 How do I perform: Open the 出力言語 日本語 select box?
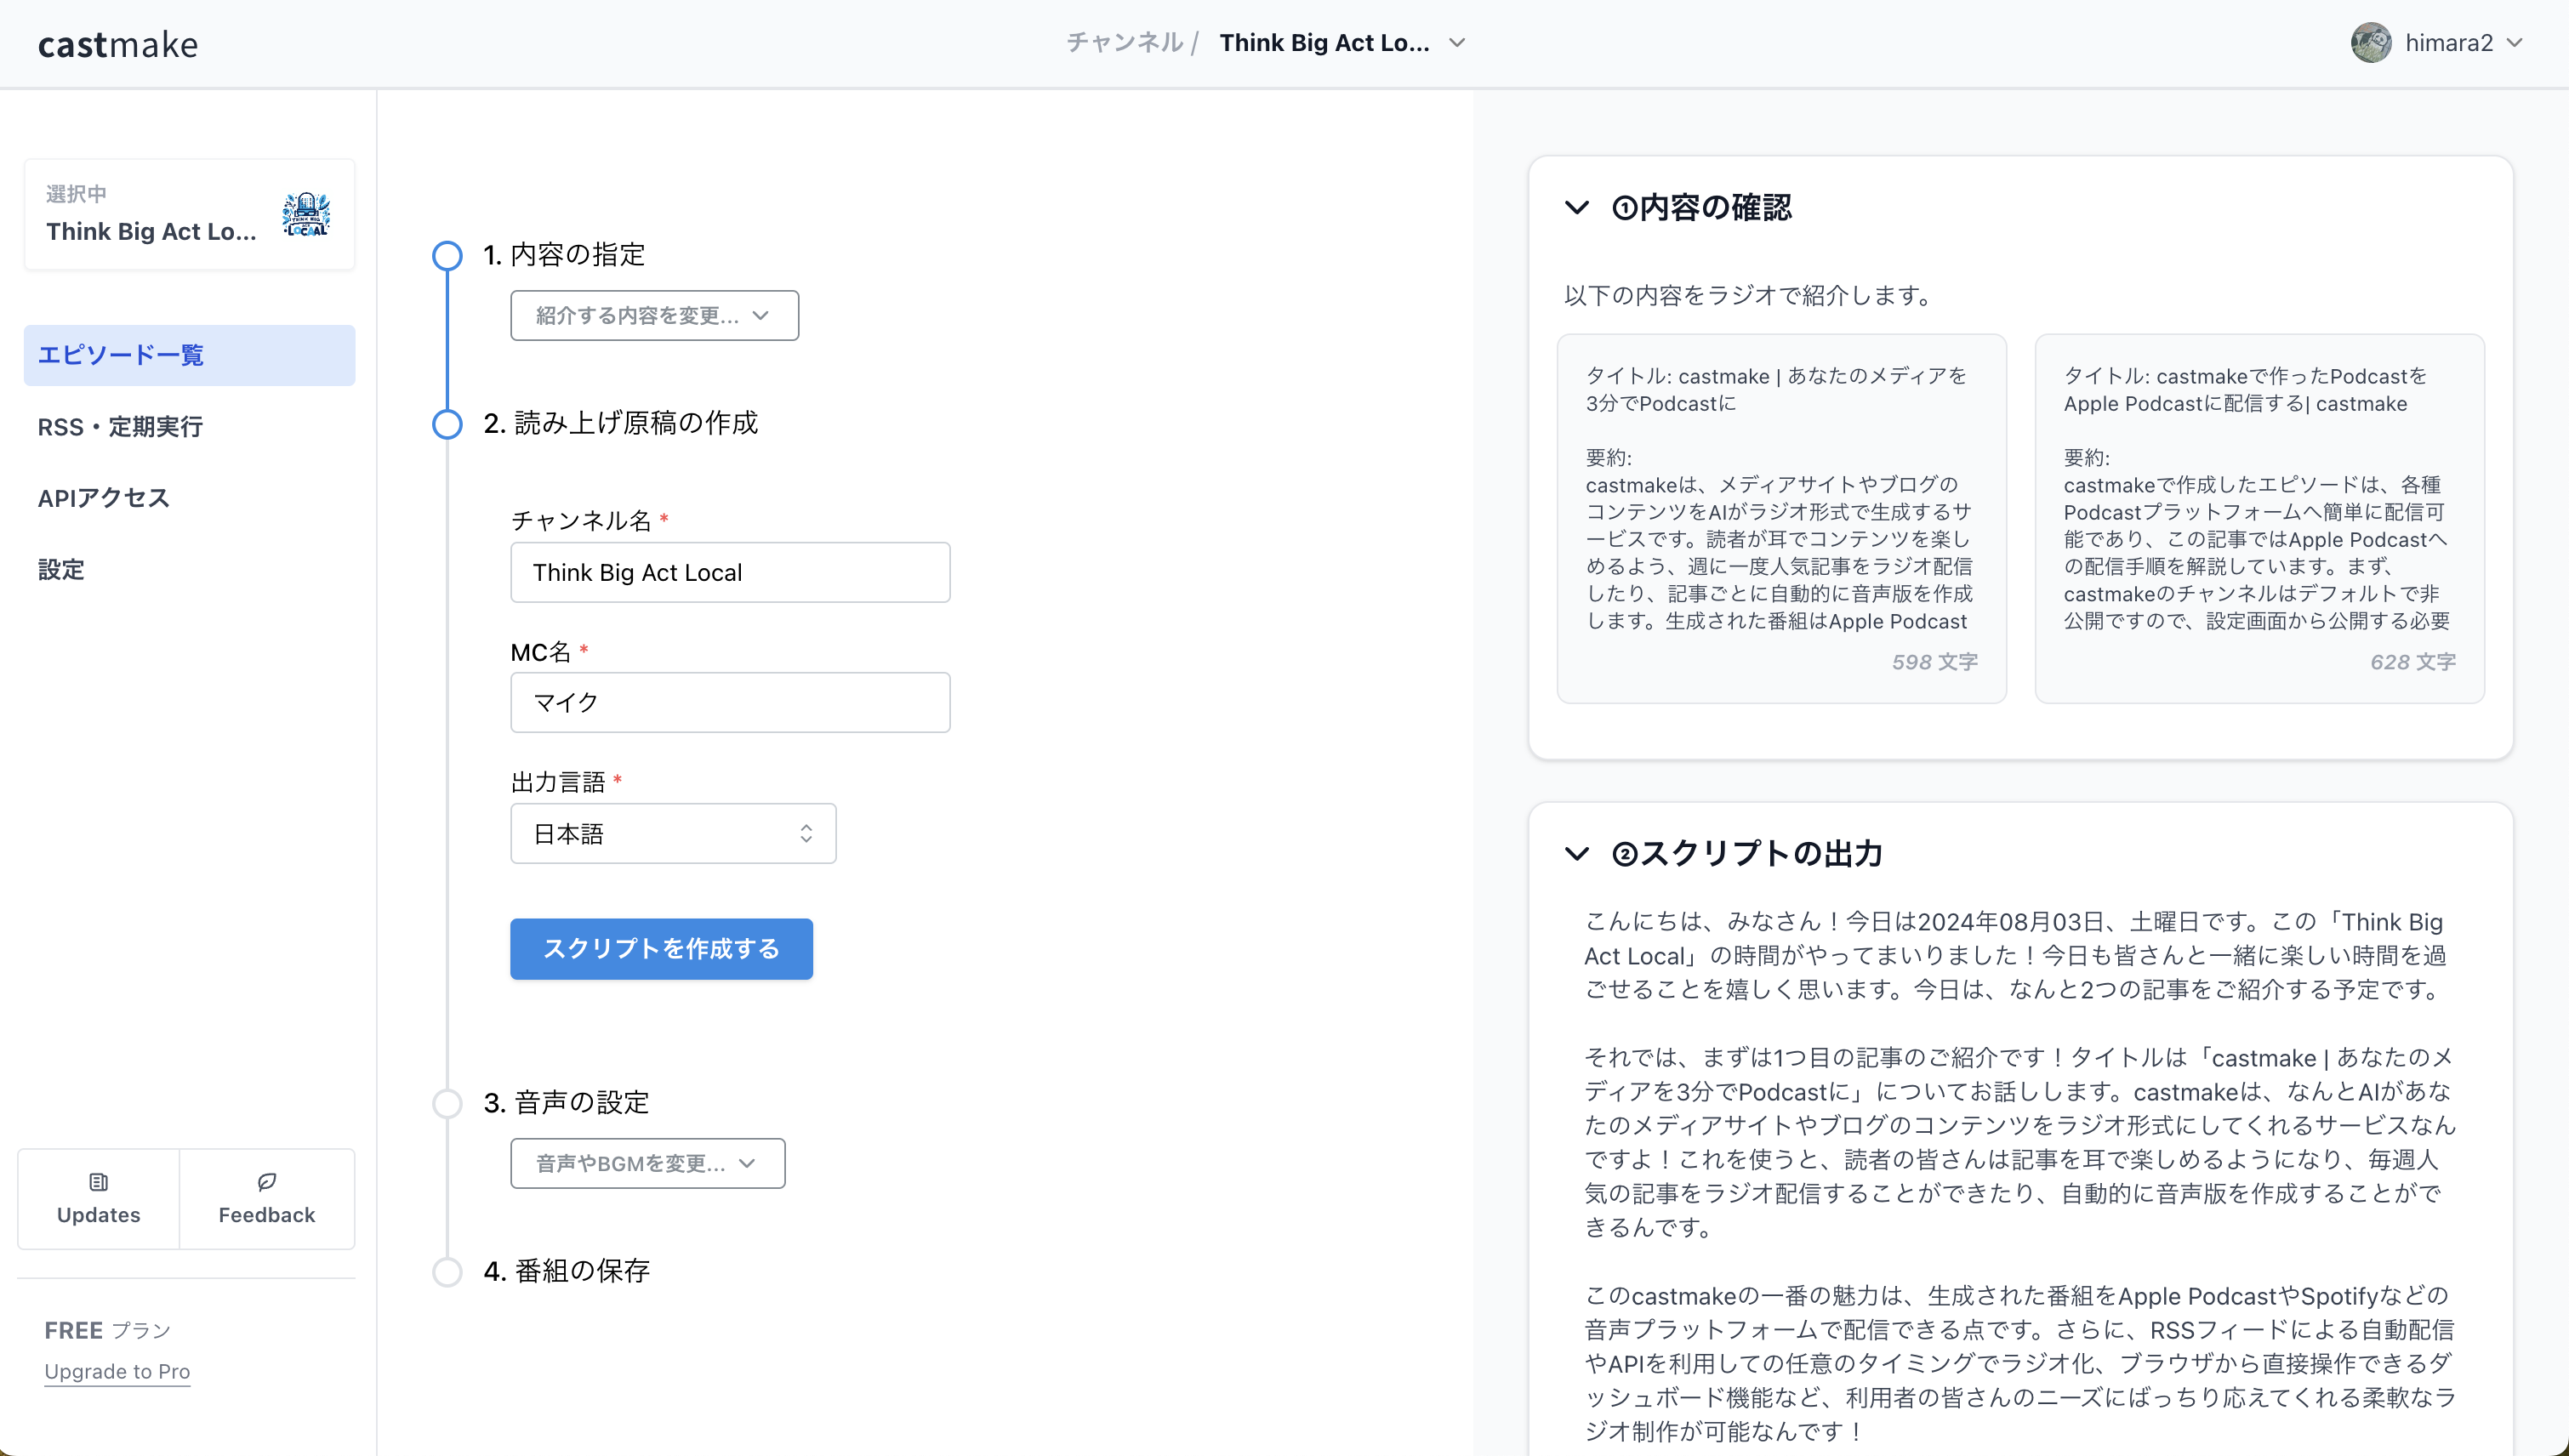673,833
